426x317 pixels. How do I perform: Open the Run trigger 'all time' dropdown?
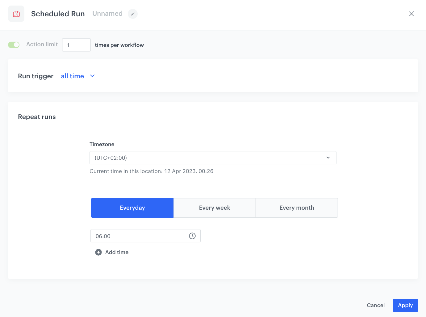pos(73,76)
